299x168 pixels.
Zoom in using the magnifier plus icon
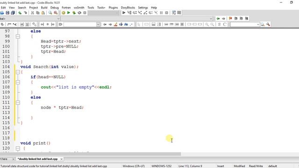coord(206,24)
